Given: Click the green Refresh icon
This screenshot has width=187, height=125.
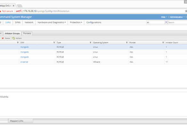Looking at the screenshot, I should (14, 38).
